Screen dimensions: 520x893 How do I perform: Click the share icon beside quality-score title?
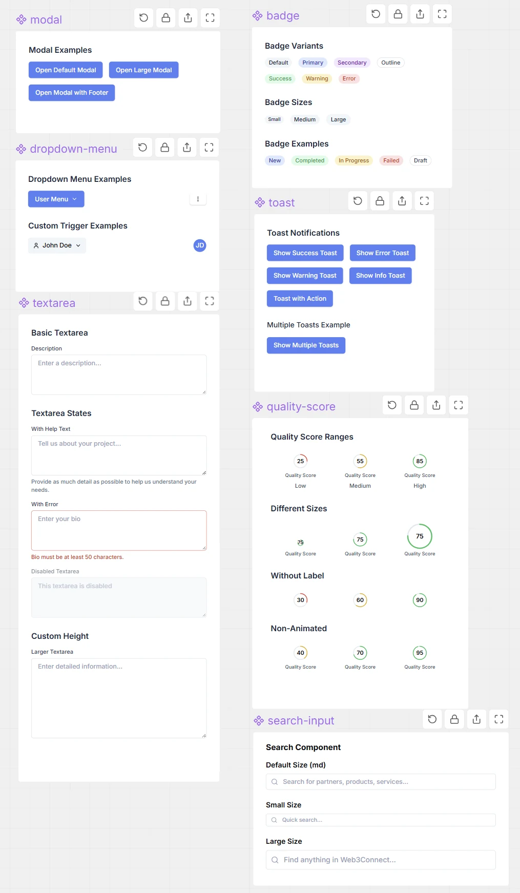click(x=436, y=405)
